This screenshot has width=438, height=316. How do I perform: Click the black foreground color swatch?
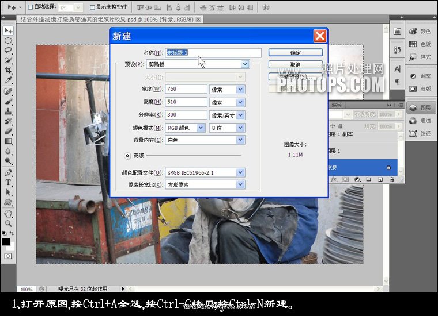point(6,241)
